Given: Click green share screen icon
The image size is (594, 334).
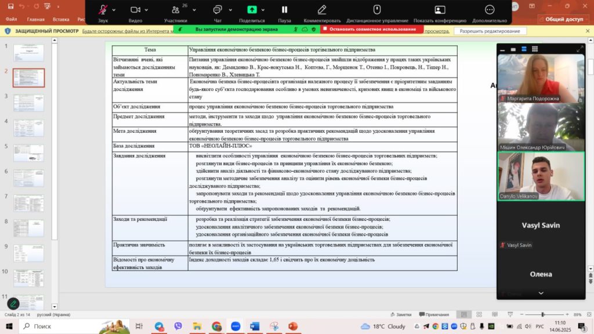Looking at the screenshot, I should tap(252, 10).
